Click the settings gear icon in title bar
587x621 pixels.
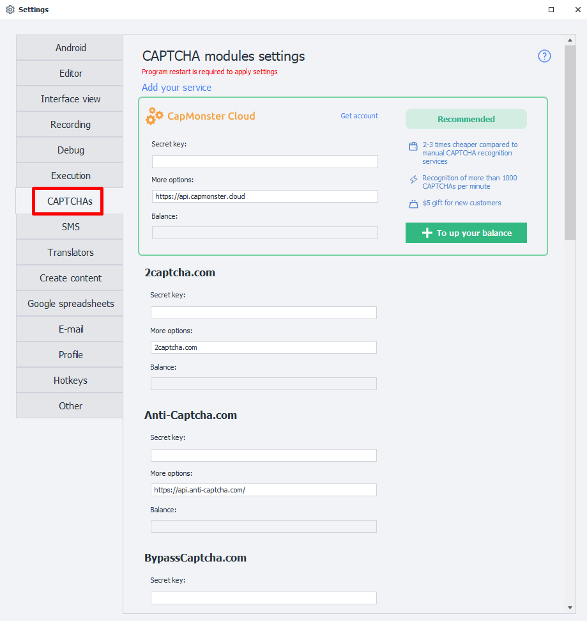pos(10,10)
